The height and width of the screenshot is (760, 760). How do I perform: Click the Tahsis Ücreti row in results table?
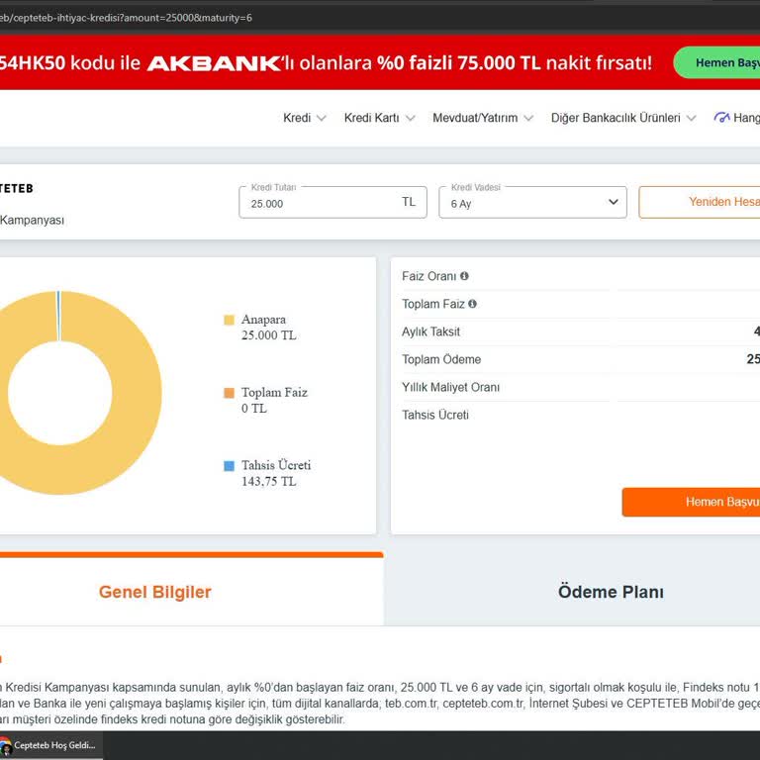point(435,415)
